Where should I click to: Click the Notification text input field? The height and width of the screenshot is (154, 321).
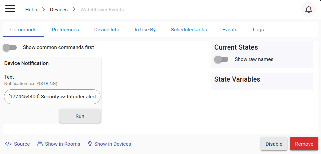[x=52, y=97]
